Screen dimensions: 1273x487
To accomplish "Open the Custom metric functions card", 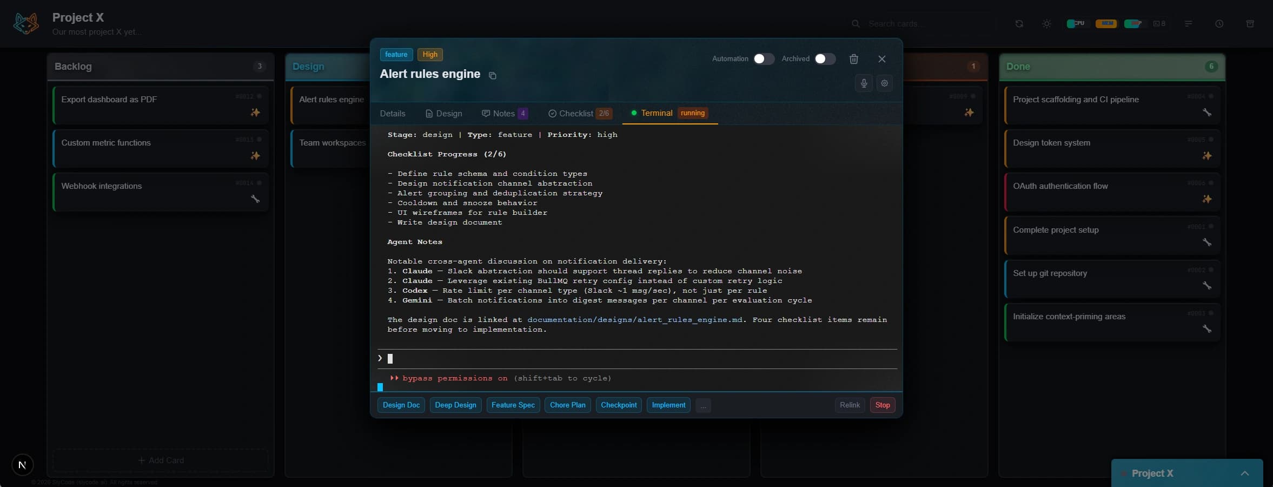I will click(x=161, y=149).
